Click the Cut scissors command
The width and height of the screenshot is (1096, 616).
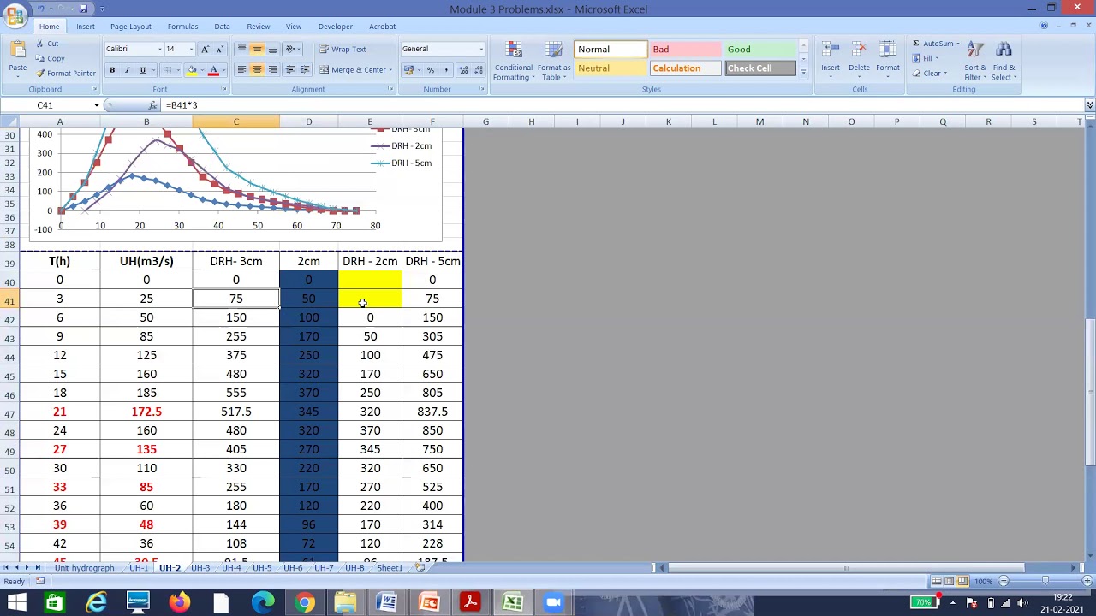pos(47,44)
